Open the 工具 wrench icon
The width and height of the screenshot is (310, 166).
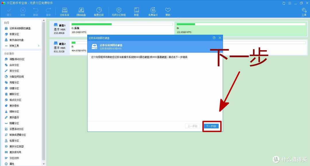click(x=304, y=11)
